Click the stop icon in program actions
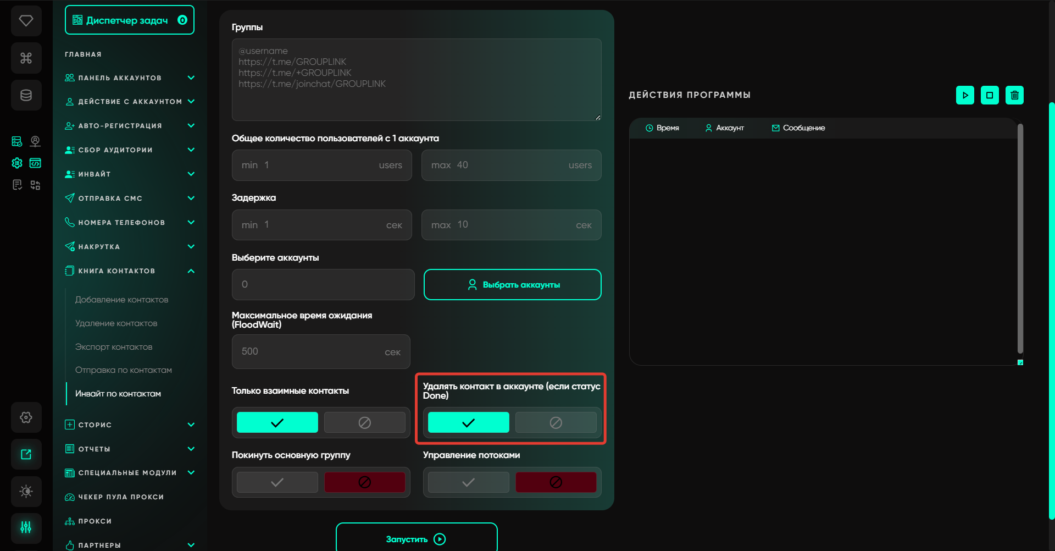The width and height of the screenshot is (1055, 551). pyautogui.click(x=990, y=95)
